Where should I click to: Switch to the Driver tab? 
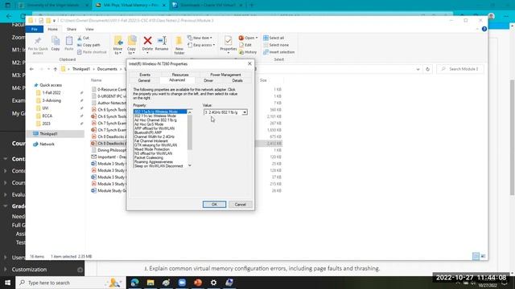[x=208, y=80]
